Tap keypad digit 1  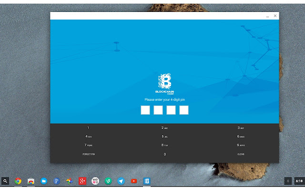point(88,128)
